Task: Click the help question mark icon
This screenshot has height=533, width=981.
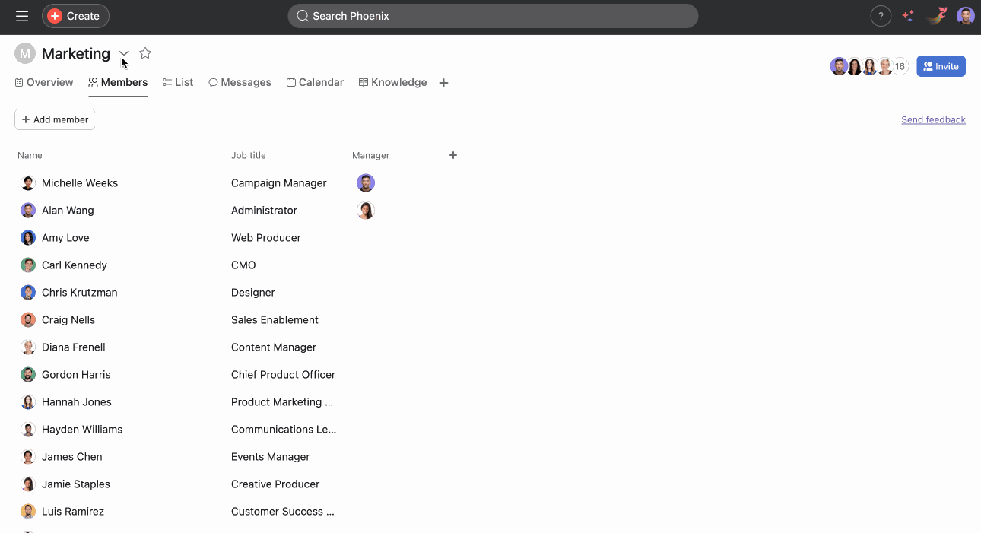Action: pos(881,16)
